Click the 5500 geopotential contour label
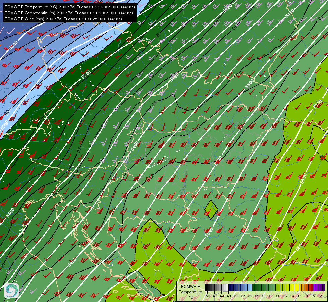328x302 pixels. tap(249, 84)
